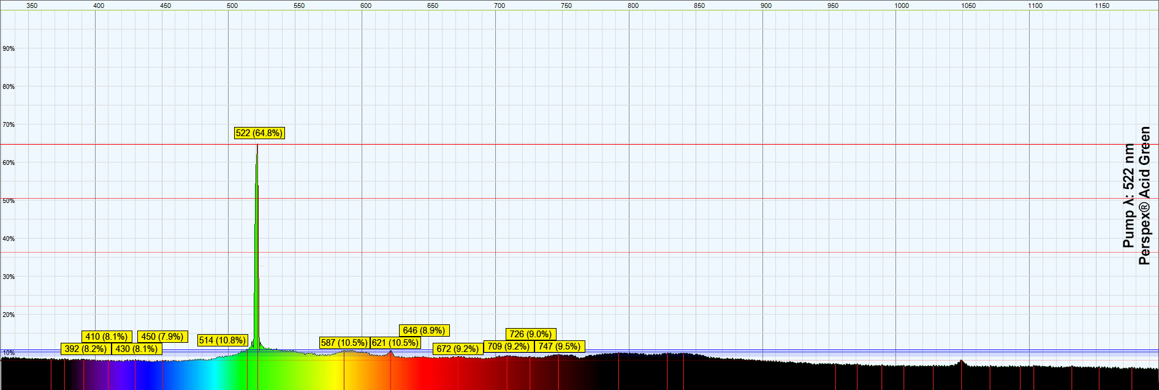Click the 450 (7.9%) label
Viewport: 1159px width, 390px height.
162,337
